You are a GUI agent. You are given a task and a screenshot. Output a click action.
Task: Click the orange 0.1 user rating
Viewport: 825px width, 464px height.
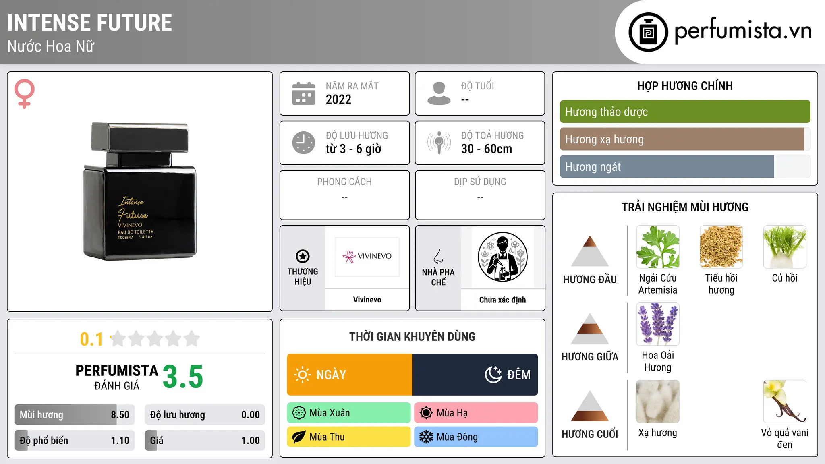coord(91,339)
